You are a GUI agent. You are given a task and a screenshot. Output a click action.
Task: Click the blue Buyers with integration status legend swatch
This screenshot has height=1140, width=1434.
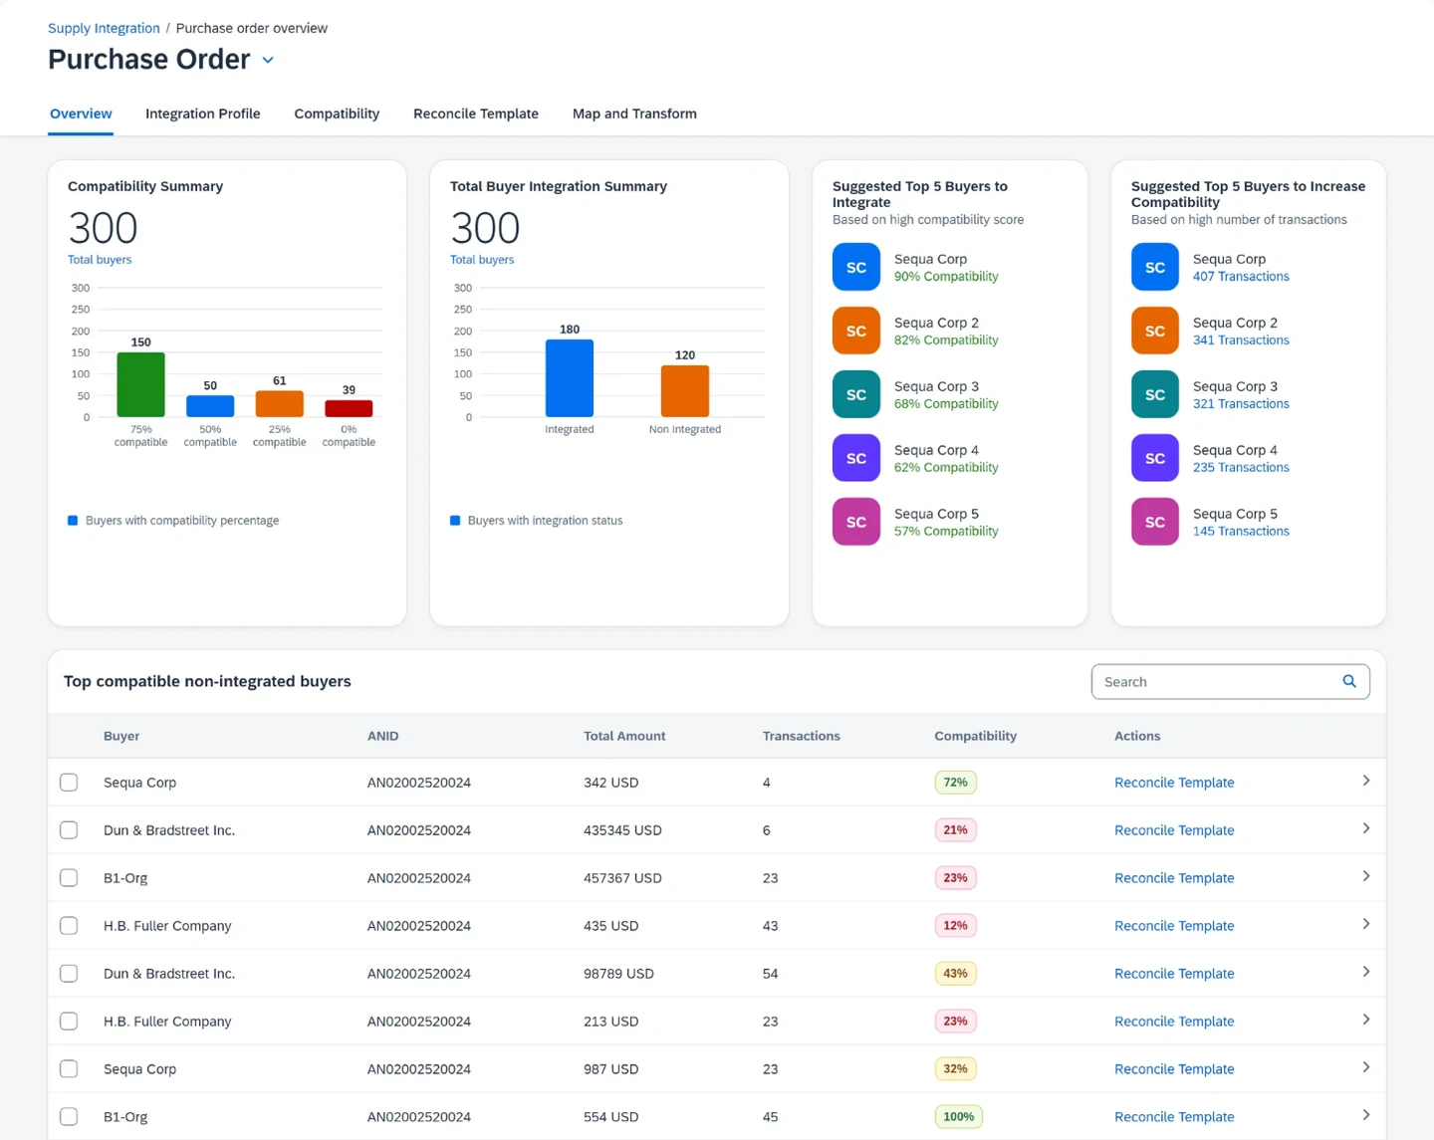455,521
